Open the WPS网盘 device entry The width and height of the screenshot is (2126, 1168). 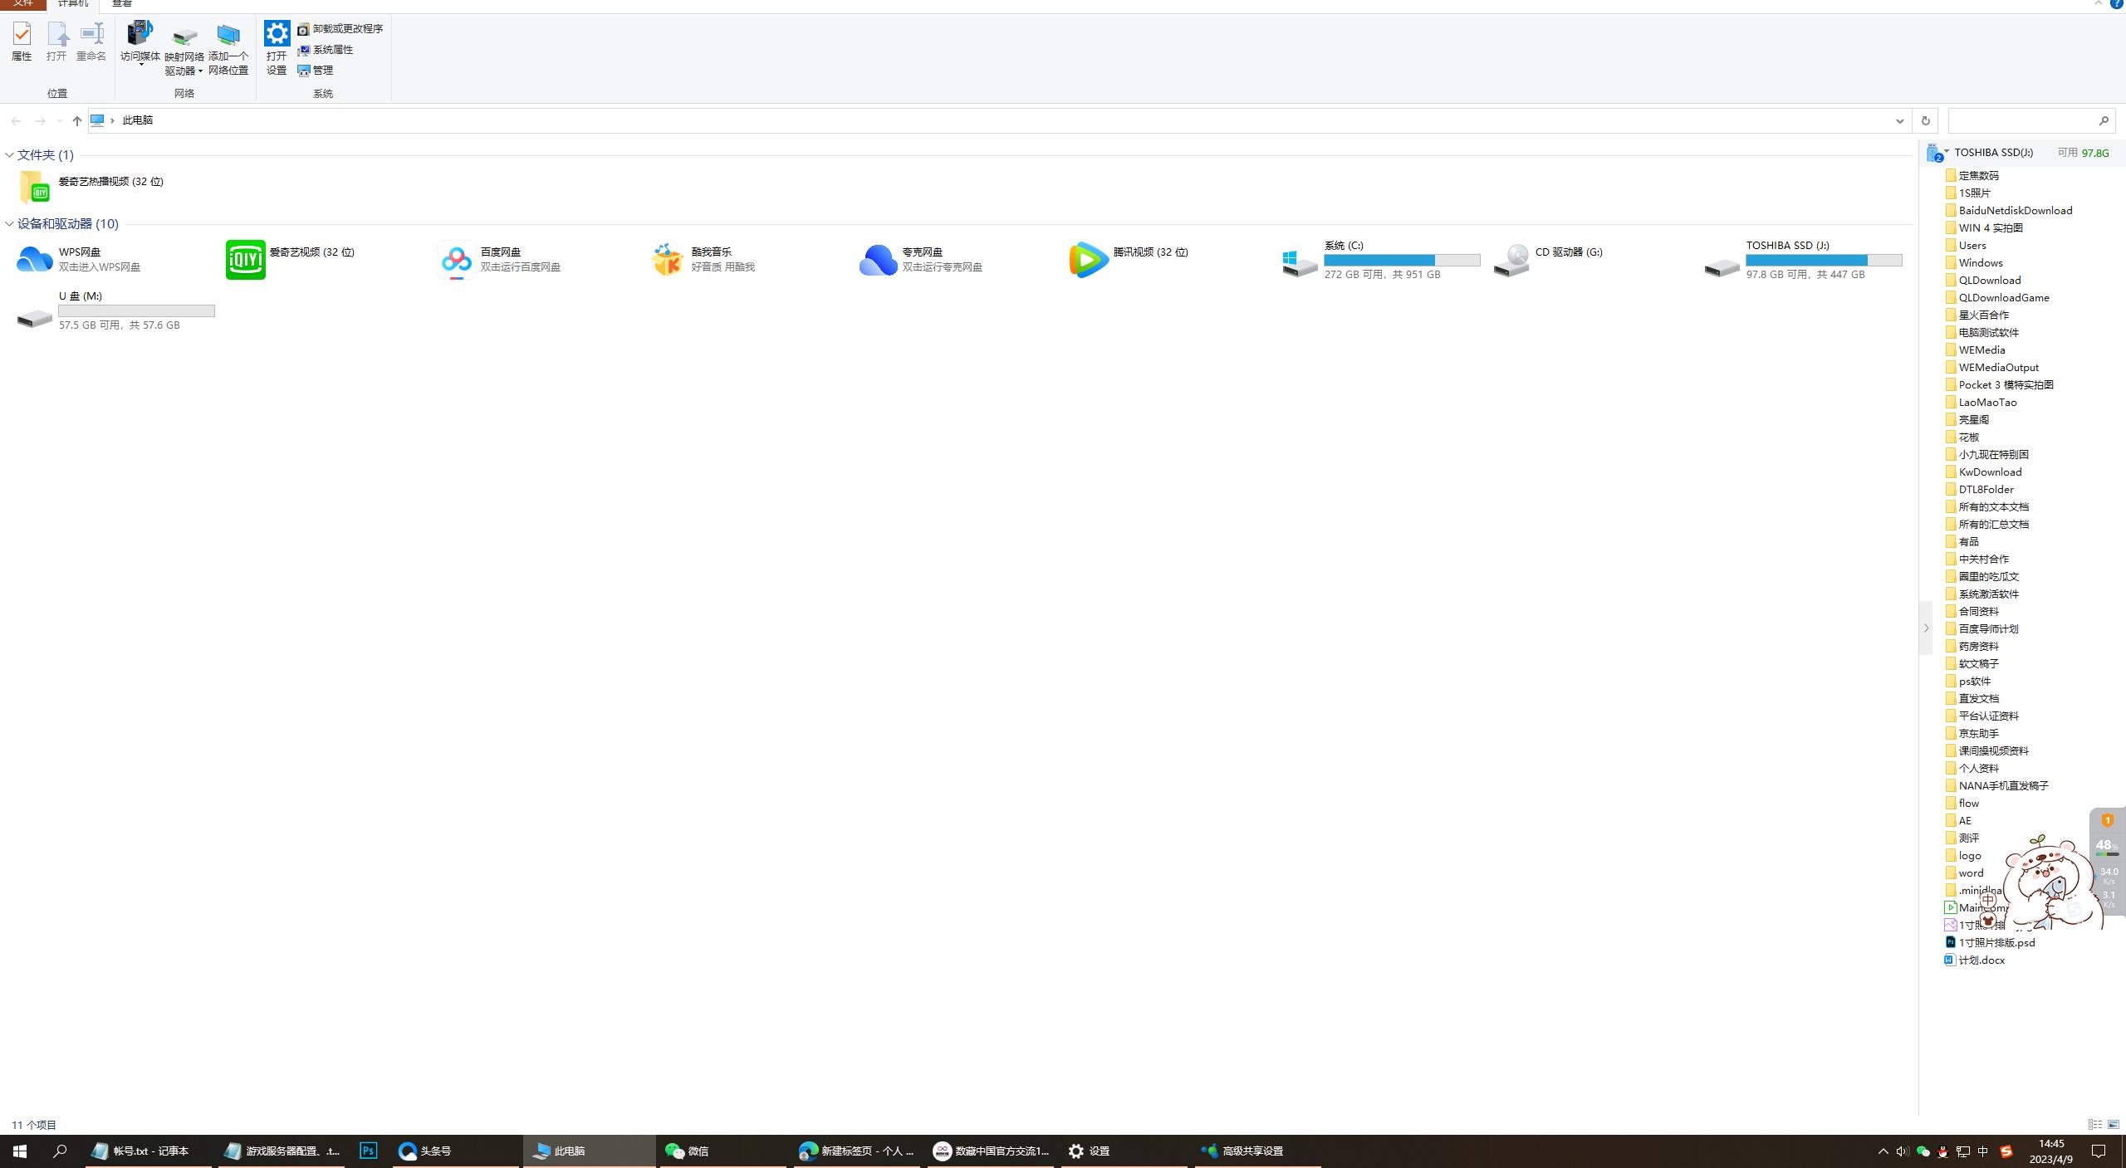pyautogui.click(x=35, y=260)
